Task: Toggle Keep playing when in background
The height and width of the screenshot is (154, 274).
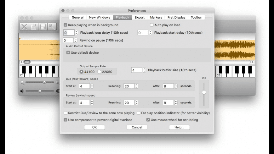Action: pos(66,25)
